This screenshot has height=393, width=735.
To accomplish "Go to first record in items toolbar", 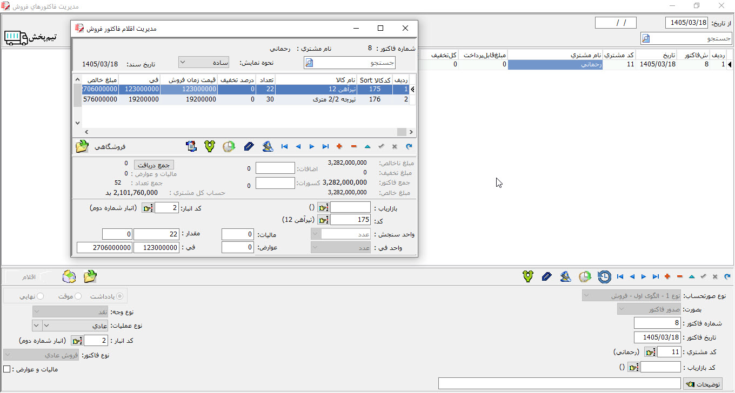I will 284,146.
